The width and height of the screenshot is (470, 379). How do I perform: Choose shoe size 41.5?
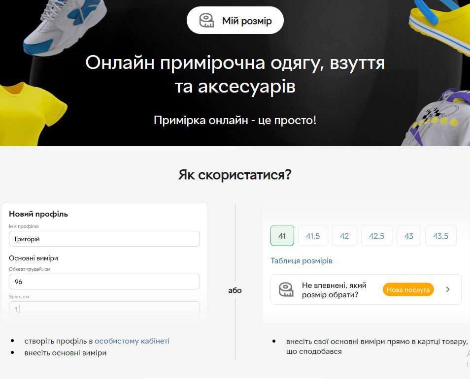tap(313, 236)
